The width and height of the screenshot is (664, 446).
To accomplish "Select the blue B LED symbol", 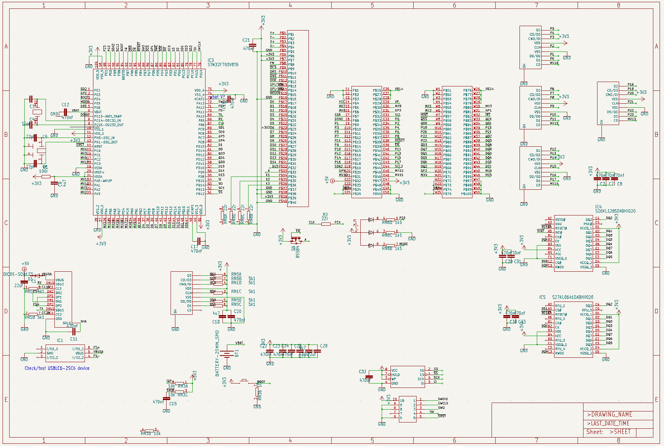I will pos(371,220).
